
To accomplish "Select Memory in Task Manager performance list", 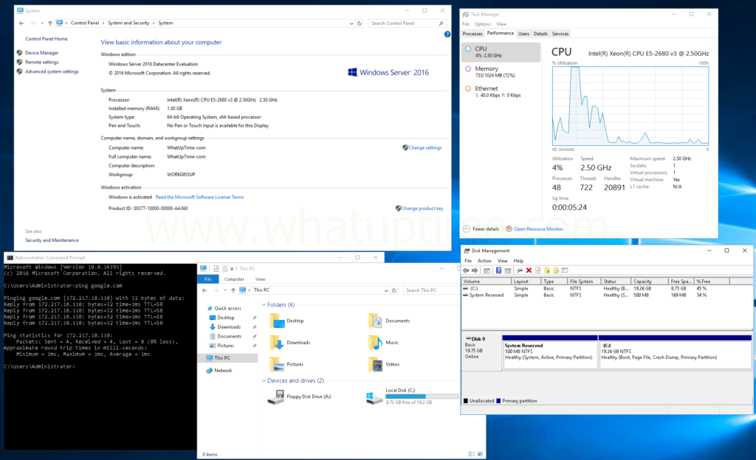I will [501, 72].
